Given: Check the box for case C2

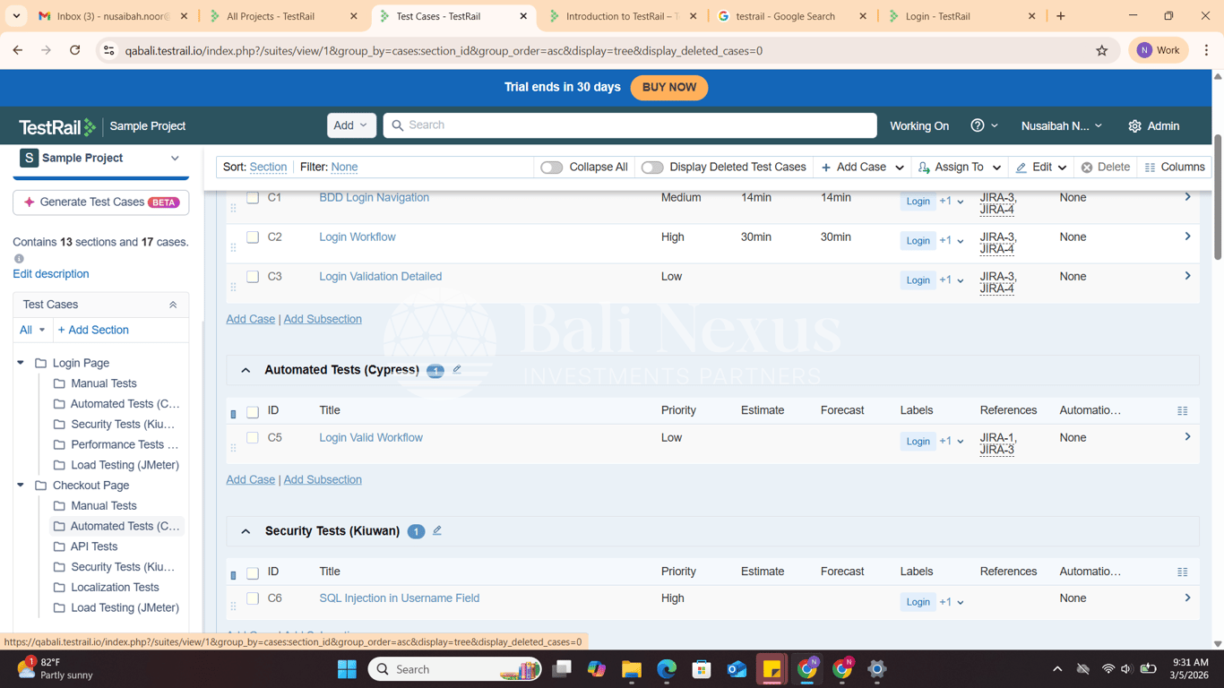Looking at the screenshot, I should pos(253,237).
